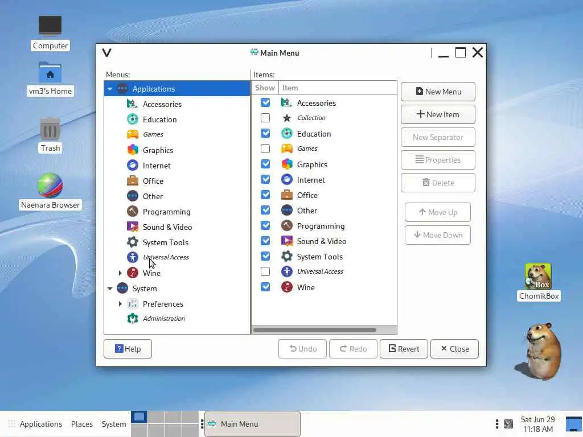Click the Internet icon in Items list

click(287, 179)
